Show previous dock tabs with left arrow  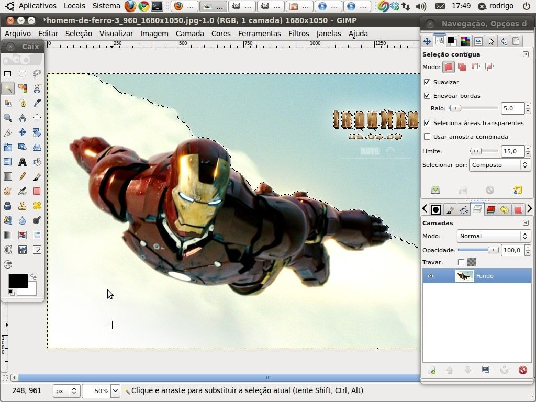(425, 208)
